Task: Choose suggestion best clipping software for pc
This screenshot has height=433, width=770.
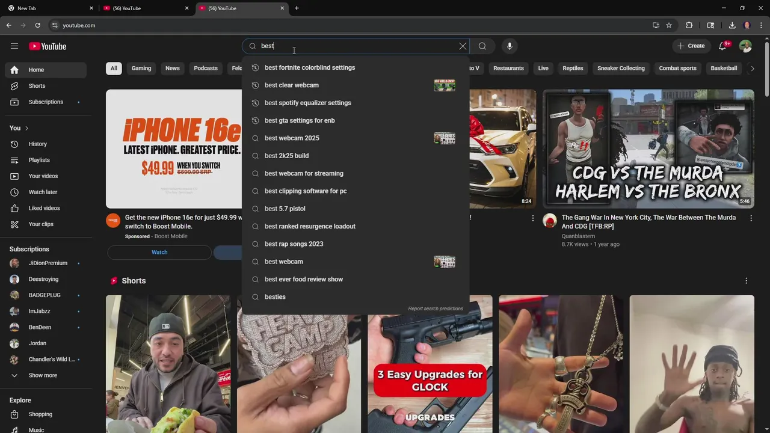Action: point(356,191)
